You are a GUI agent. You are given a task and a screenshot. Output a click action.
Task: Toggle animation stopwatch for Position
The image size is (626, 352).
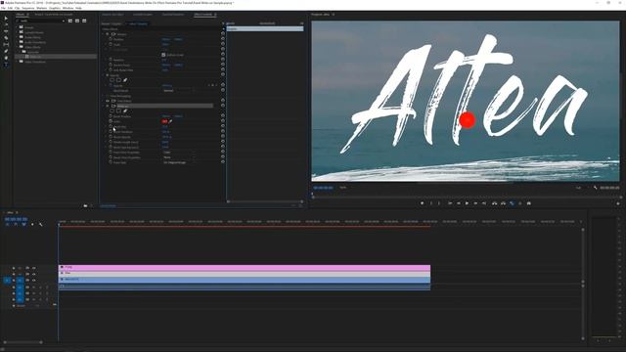pos(111,39)
